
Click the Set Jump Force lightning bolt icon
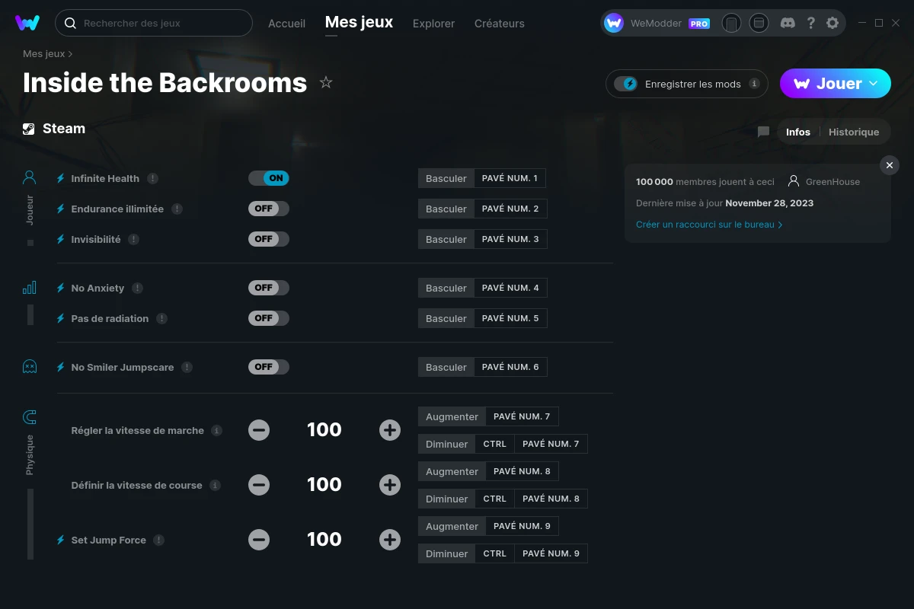(61, 540)
